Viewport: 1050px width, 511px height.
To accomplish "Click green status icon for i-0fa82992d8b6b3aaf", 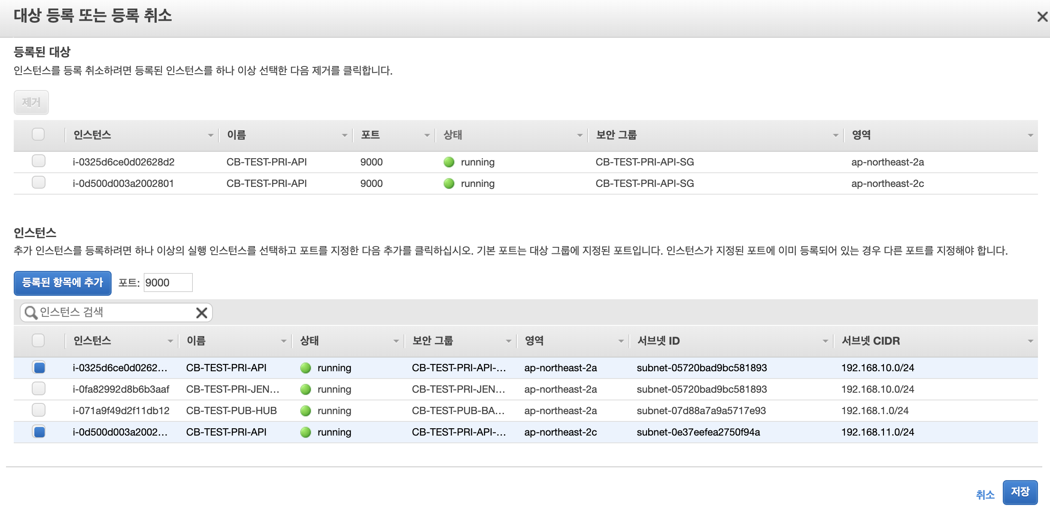I will point(306,389).
